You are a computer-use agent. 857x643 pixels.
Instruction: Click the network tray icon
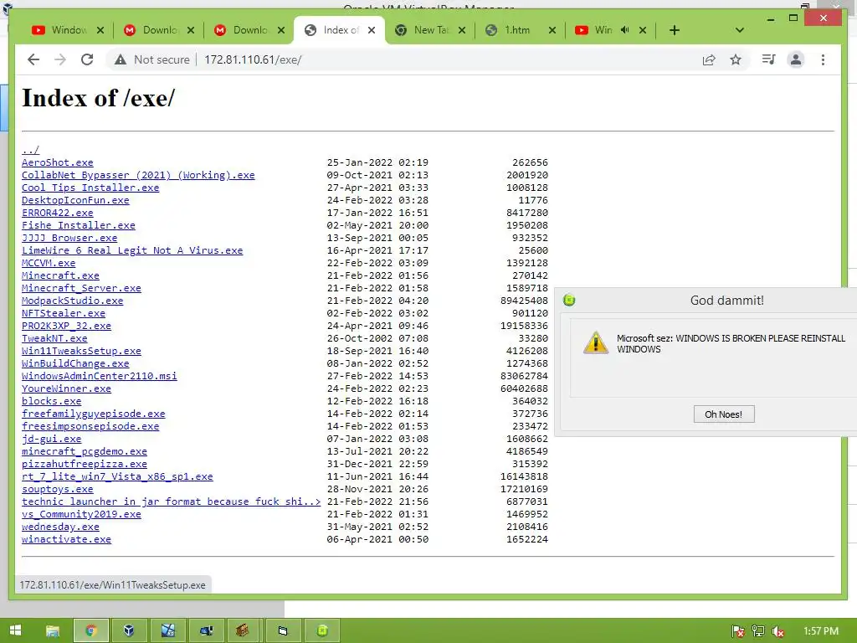click(x=758, y=631)
